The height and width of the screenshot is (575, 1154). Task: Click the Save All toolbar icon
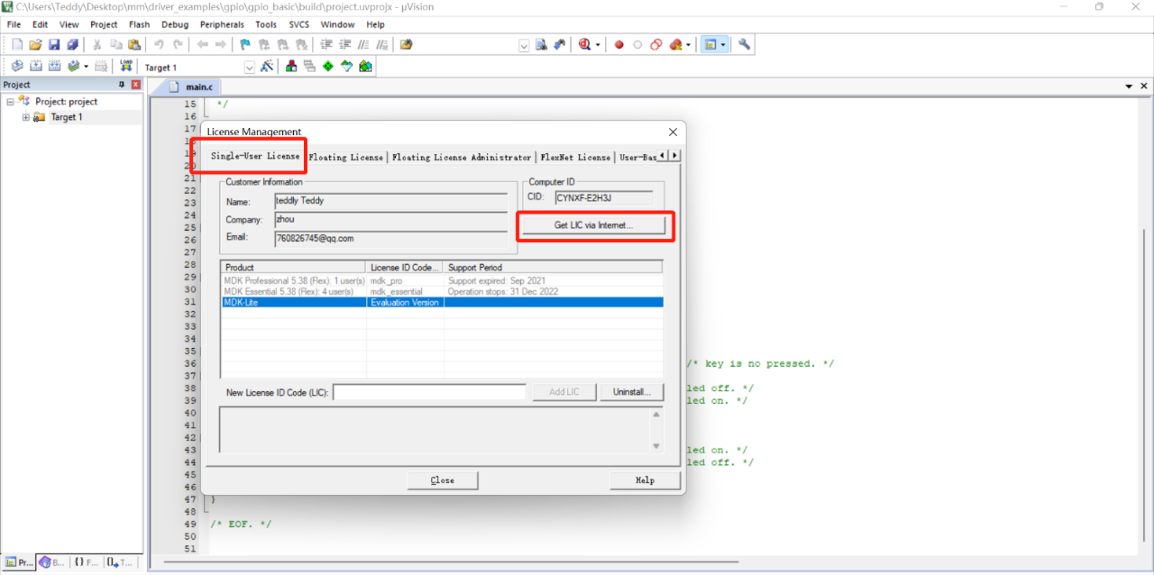tap(72, 44)
